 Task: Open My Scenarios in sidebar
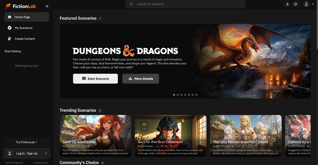27,28
